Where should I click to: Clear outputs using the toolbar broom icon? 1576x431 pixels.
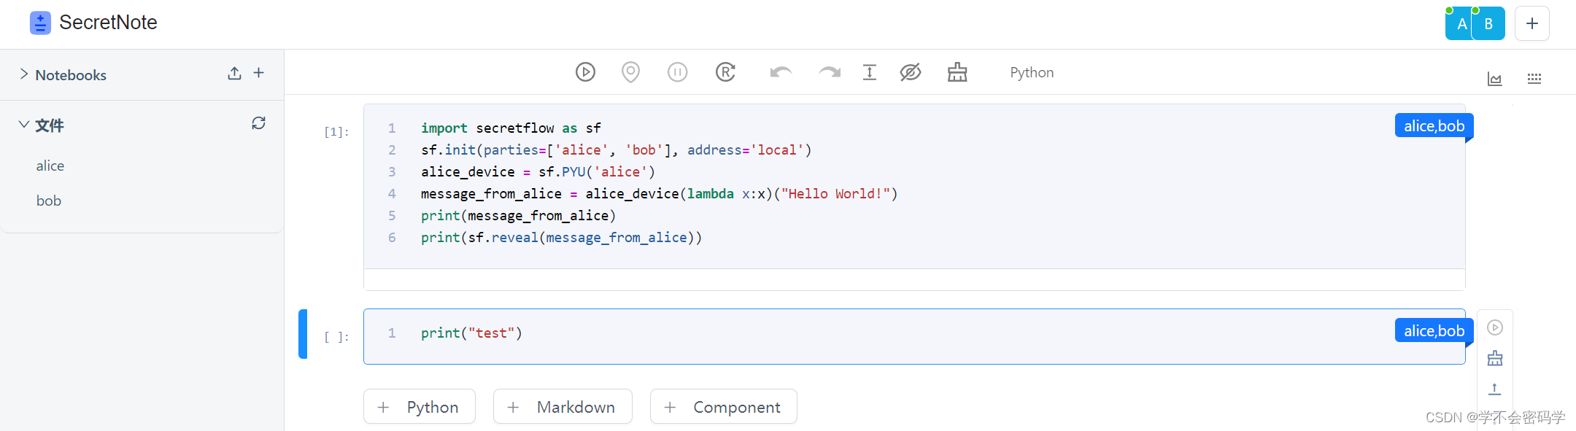coord(957,72)
